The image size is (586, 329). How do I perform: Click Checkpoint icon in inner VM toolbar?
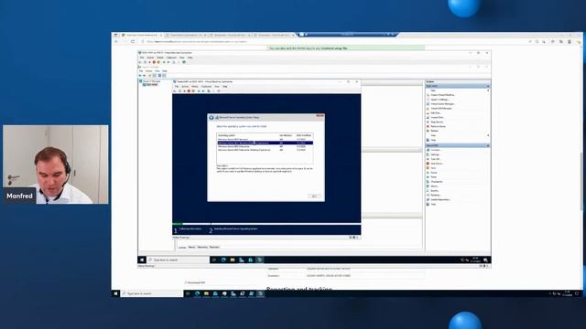click(209, 91)
